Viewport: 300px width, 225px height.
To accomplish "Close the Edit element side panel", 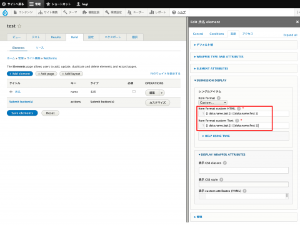I will click(x=297, y=22).
